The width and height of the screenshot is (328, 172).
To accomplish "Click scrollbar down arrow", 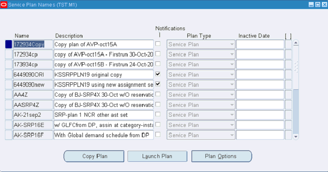I will click(x=296, y=137).
